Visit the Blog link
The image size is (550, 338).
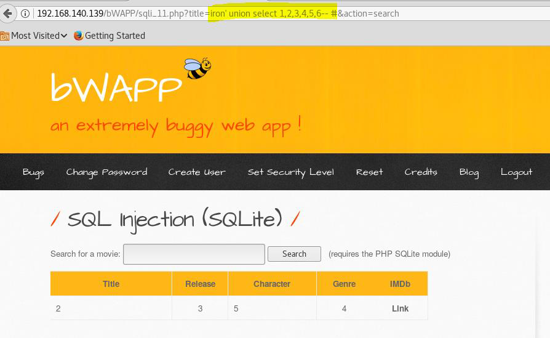point(469,172)
